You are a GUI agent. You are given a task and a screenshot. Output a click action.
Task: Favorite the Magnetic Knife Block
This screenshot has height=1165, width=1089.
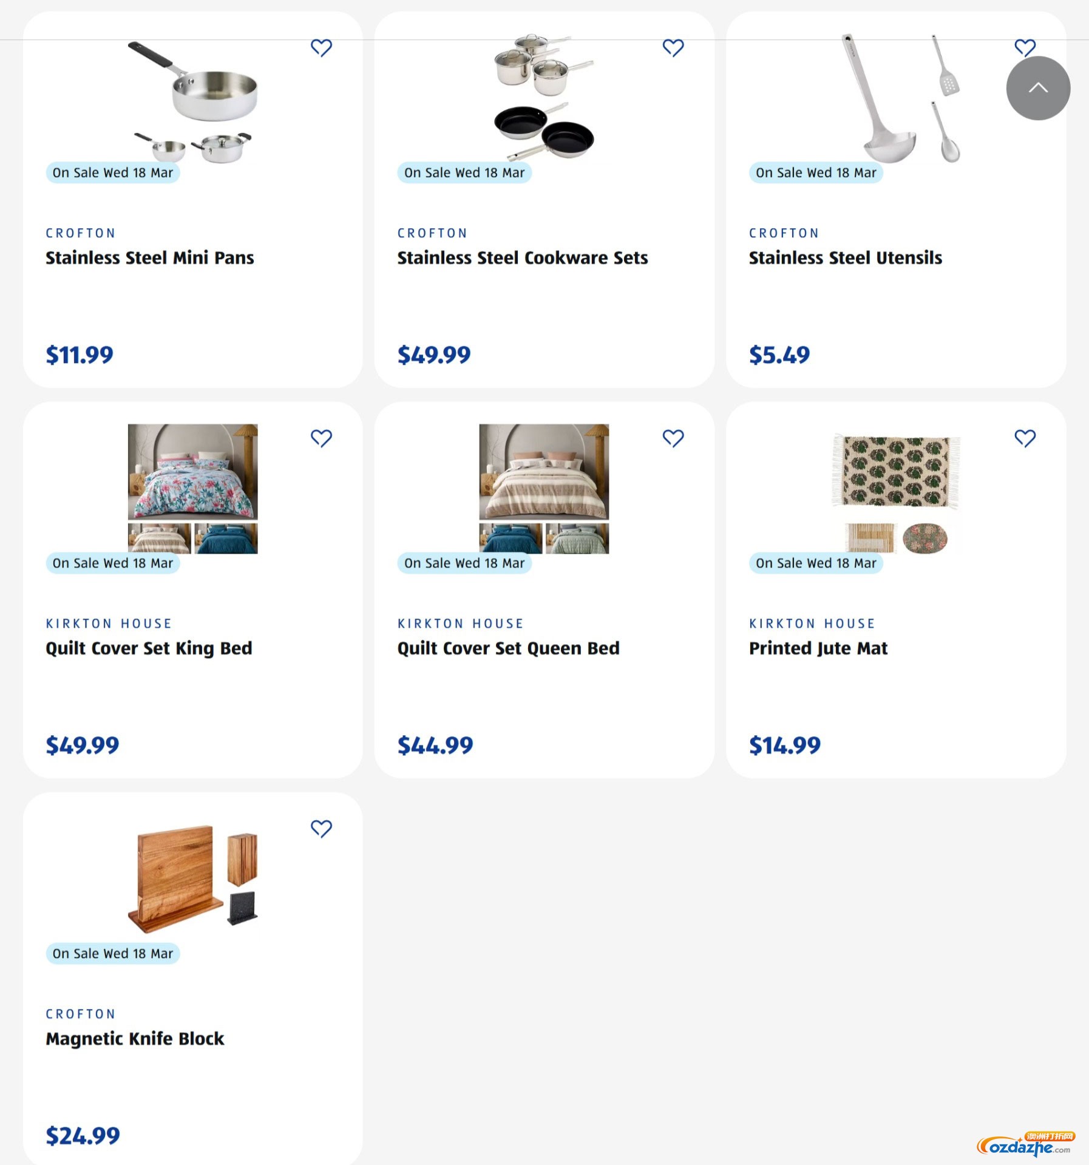click(x=321, y=828)
